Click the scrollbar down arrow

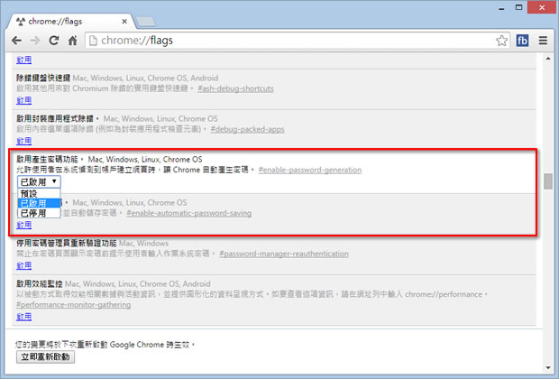point(548,367)
